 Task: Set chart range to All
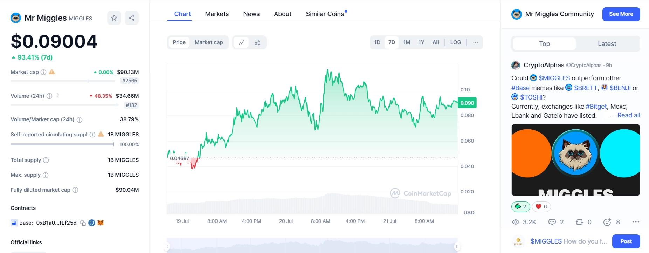point(436,42)
